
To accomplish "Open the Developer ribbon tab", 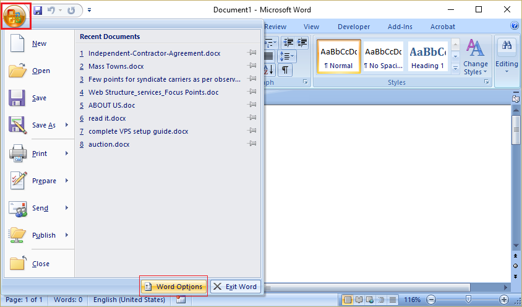I will (354, 27).
